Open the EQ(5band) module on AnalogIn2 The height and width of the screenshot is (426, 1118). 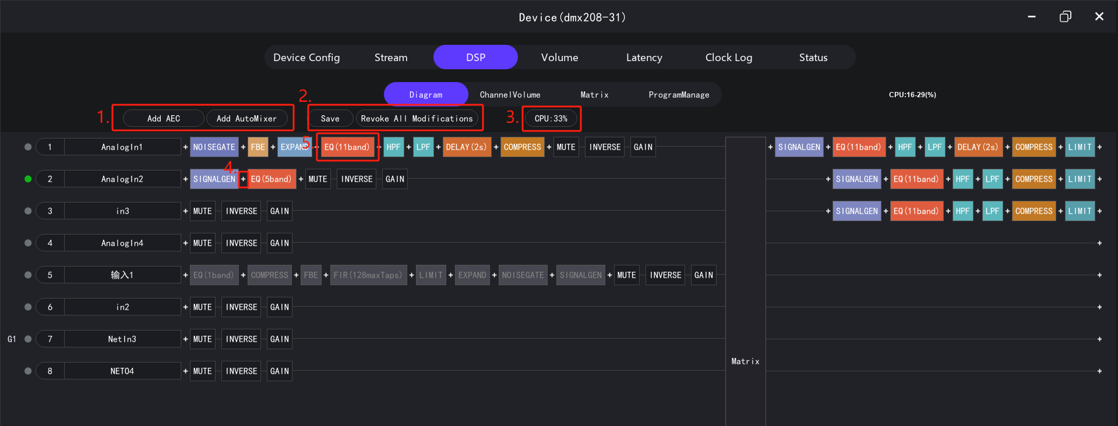point(271,179)
